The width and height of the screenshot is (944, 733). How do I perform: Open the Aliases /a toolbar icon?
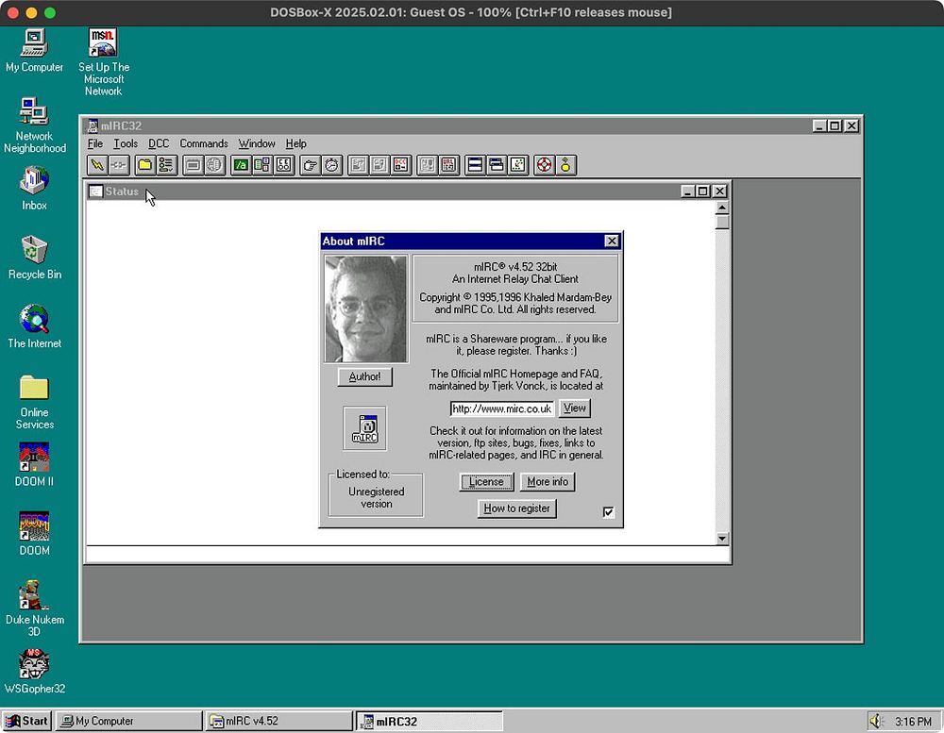242,165
